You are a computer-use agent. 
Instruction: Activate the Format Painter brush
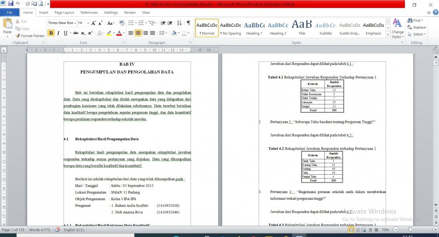click(30, 36)
